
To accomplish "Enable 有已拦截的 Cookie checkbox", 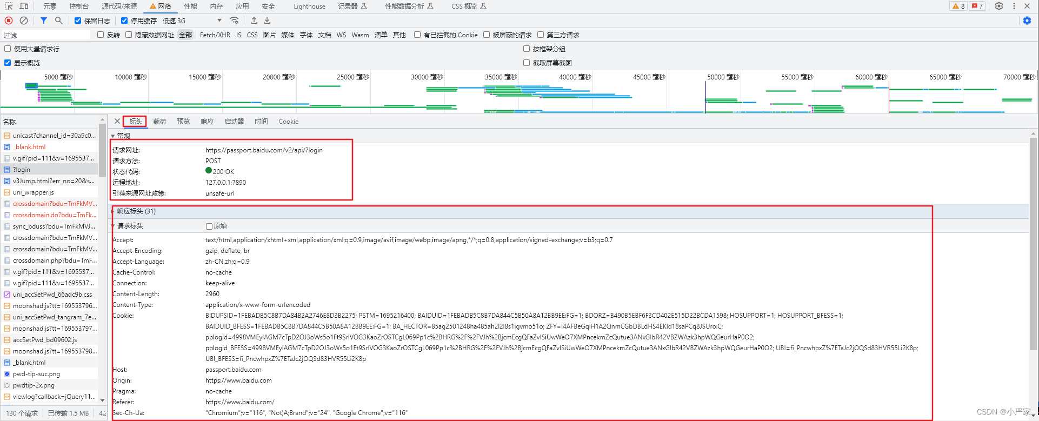I will point(417,35).
